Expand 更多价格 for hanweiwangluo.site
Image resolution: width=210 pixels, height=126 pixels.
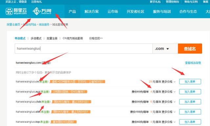click(169, 112)
